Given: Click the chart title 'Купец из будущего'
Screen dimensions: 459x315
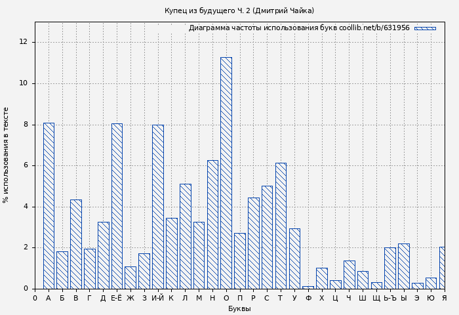Looking at the screenshot, I should 239,10.
